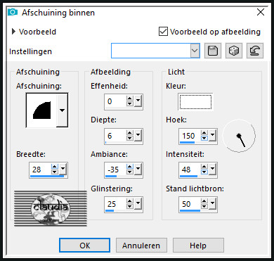Confirm with the OK button
274x261 pixels.
click(x=84, y=246)
